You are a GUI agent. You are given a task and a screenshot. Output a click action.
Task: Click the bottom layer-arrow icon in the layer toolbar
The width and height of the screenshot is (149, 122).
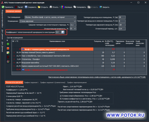8,61
